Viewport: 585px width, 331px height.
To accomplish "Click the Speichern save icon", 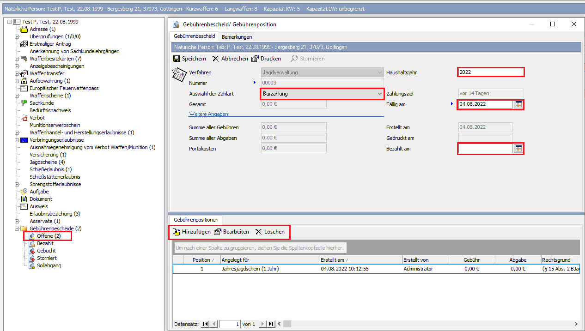I will tap(176, 59).
